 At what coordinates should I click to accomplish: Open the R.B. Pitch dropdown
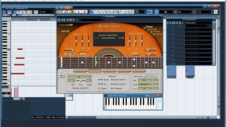[x=145, y=80]
